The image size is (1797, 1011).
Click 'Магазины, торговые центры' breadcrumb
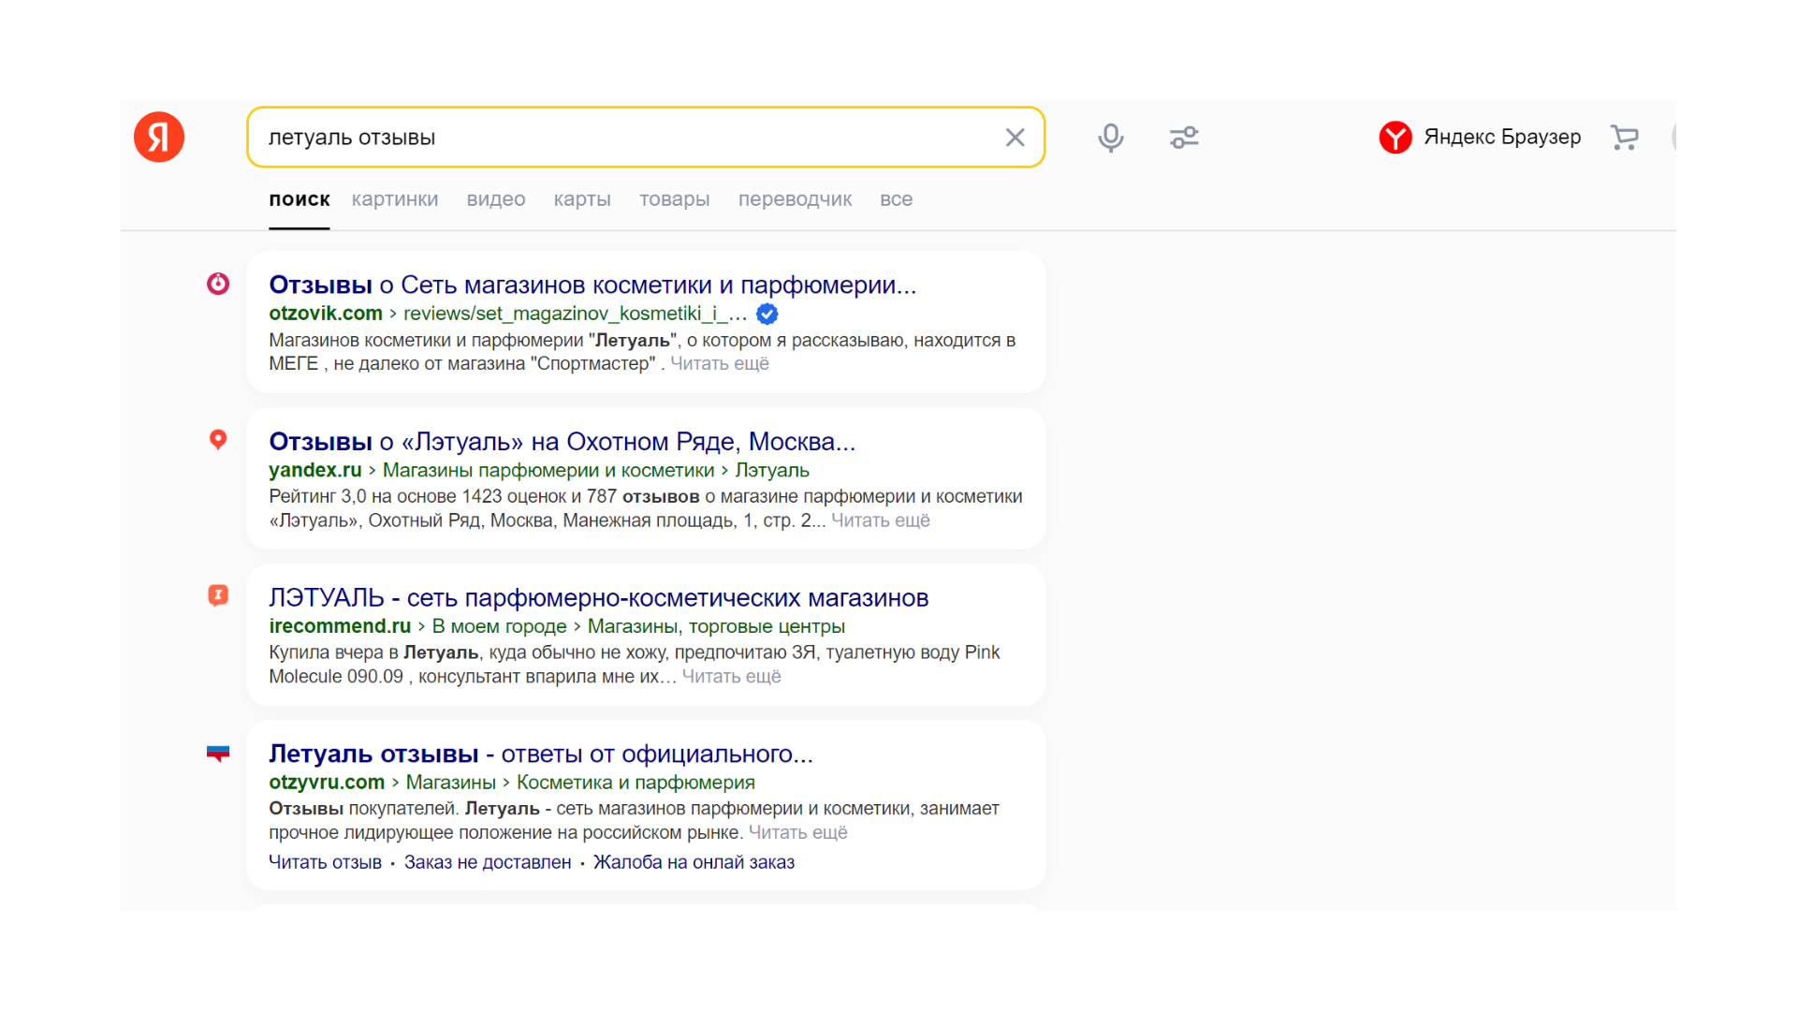(x=716, y=626)
